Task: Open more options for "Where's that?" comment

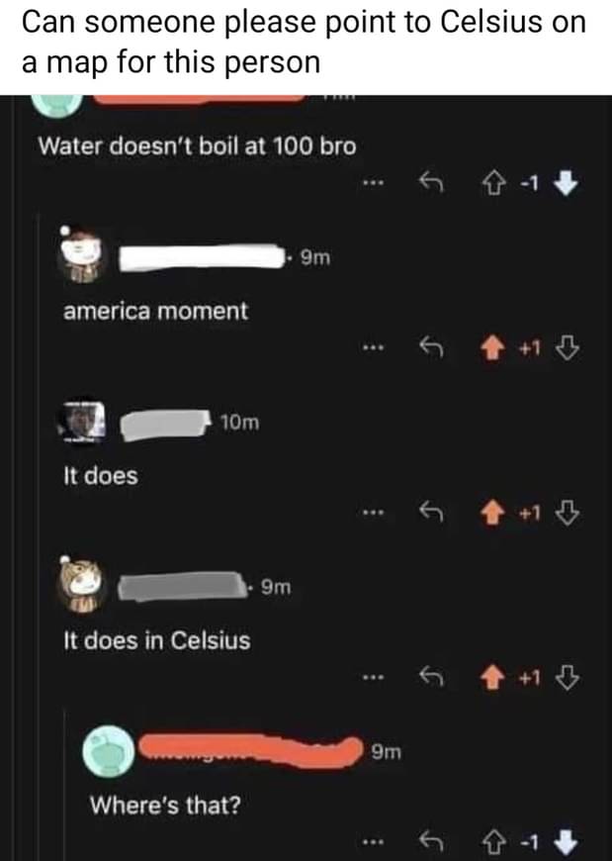Action: tap(373, 840)
